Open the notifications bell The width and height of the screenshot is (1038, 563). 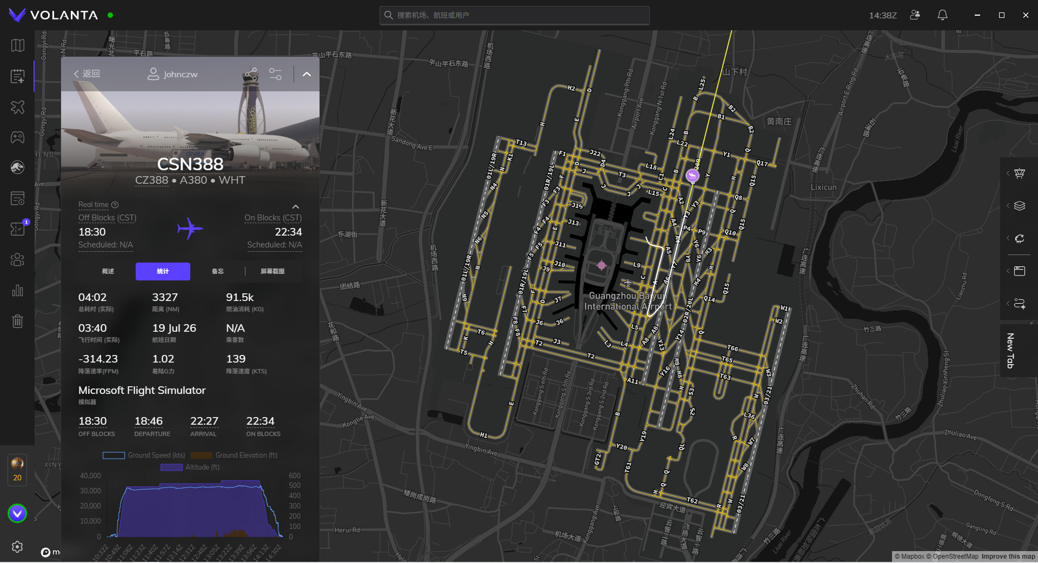click(x=942, y=15)
